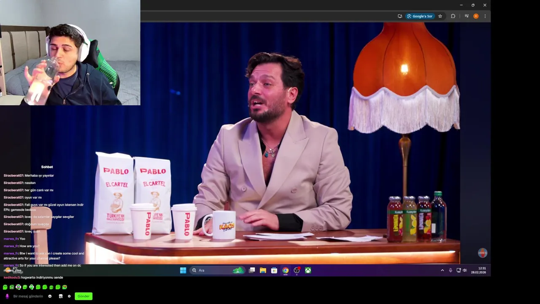Select the green emote wearing headphones
This screenshot has width=540, height=304.
(32, 287)
